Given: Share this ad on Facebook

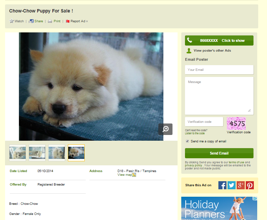Looking at the screenshot, I should click(222, 185).
